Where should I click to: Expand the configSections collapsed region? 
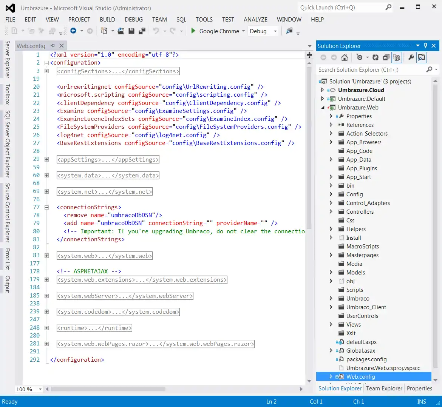click(x=46, y=71)
